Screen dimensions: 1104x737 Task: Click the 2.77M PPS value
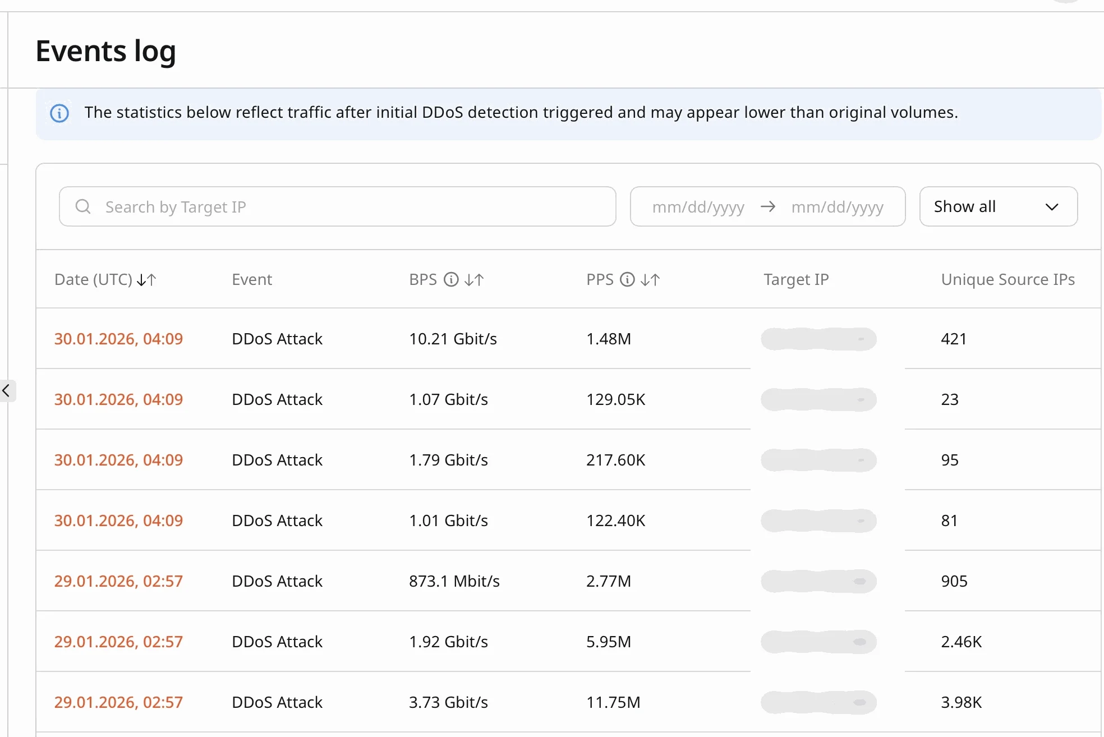point(609,581)
